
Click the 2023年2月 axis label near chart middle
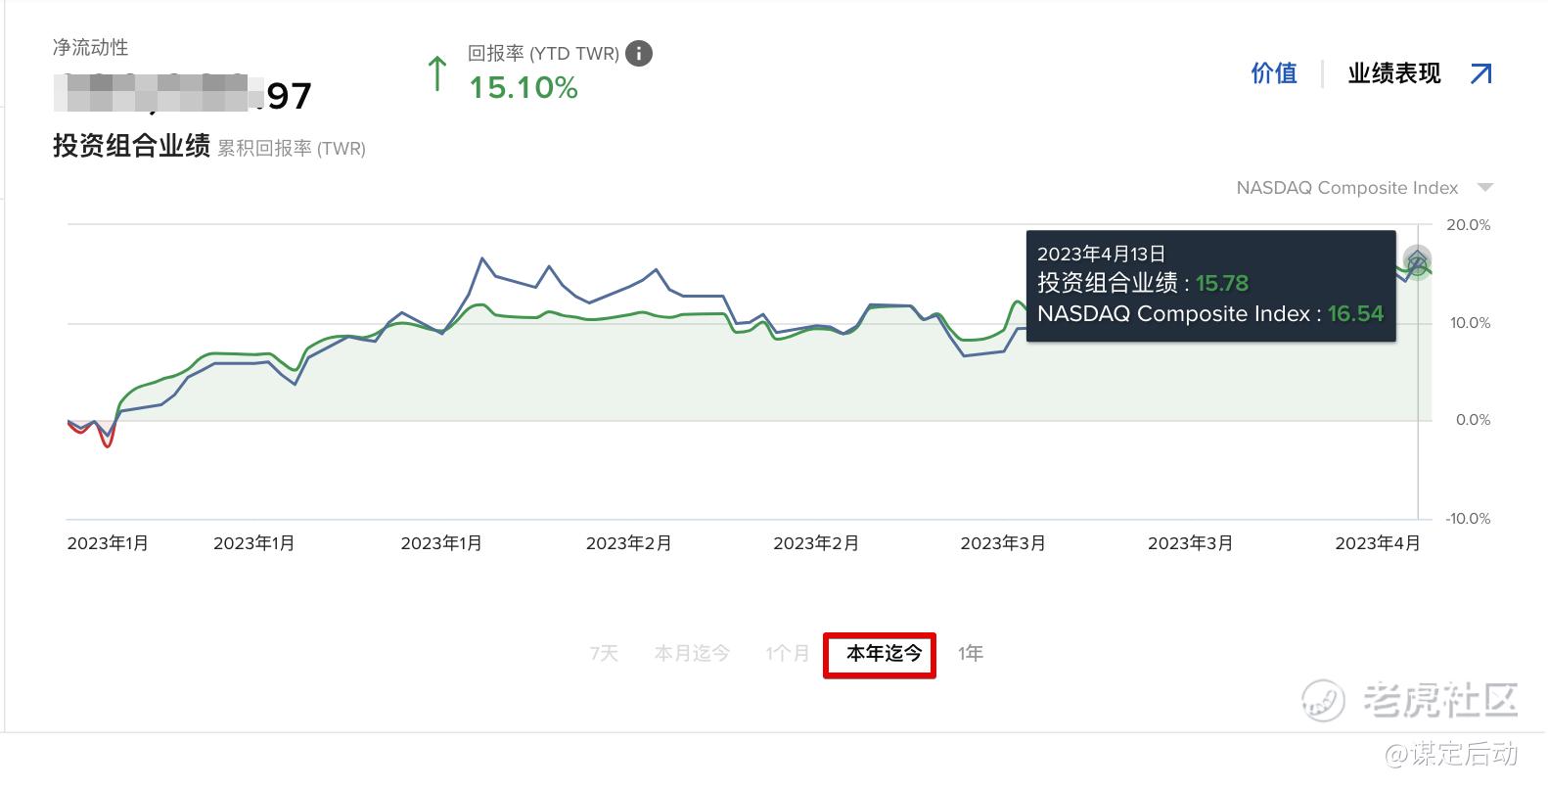(816, 543)
